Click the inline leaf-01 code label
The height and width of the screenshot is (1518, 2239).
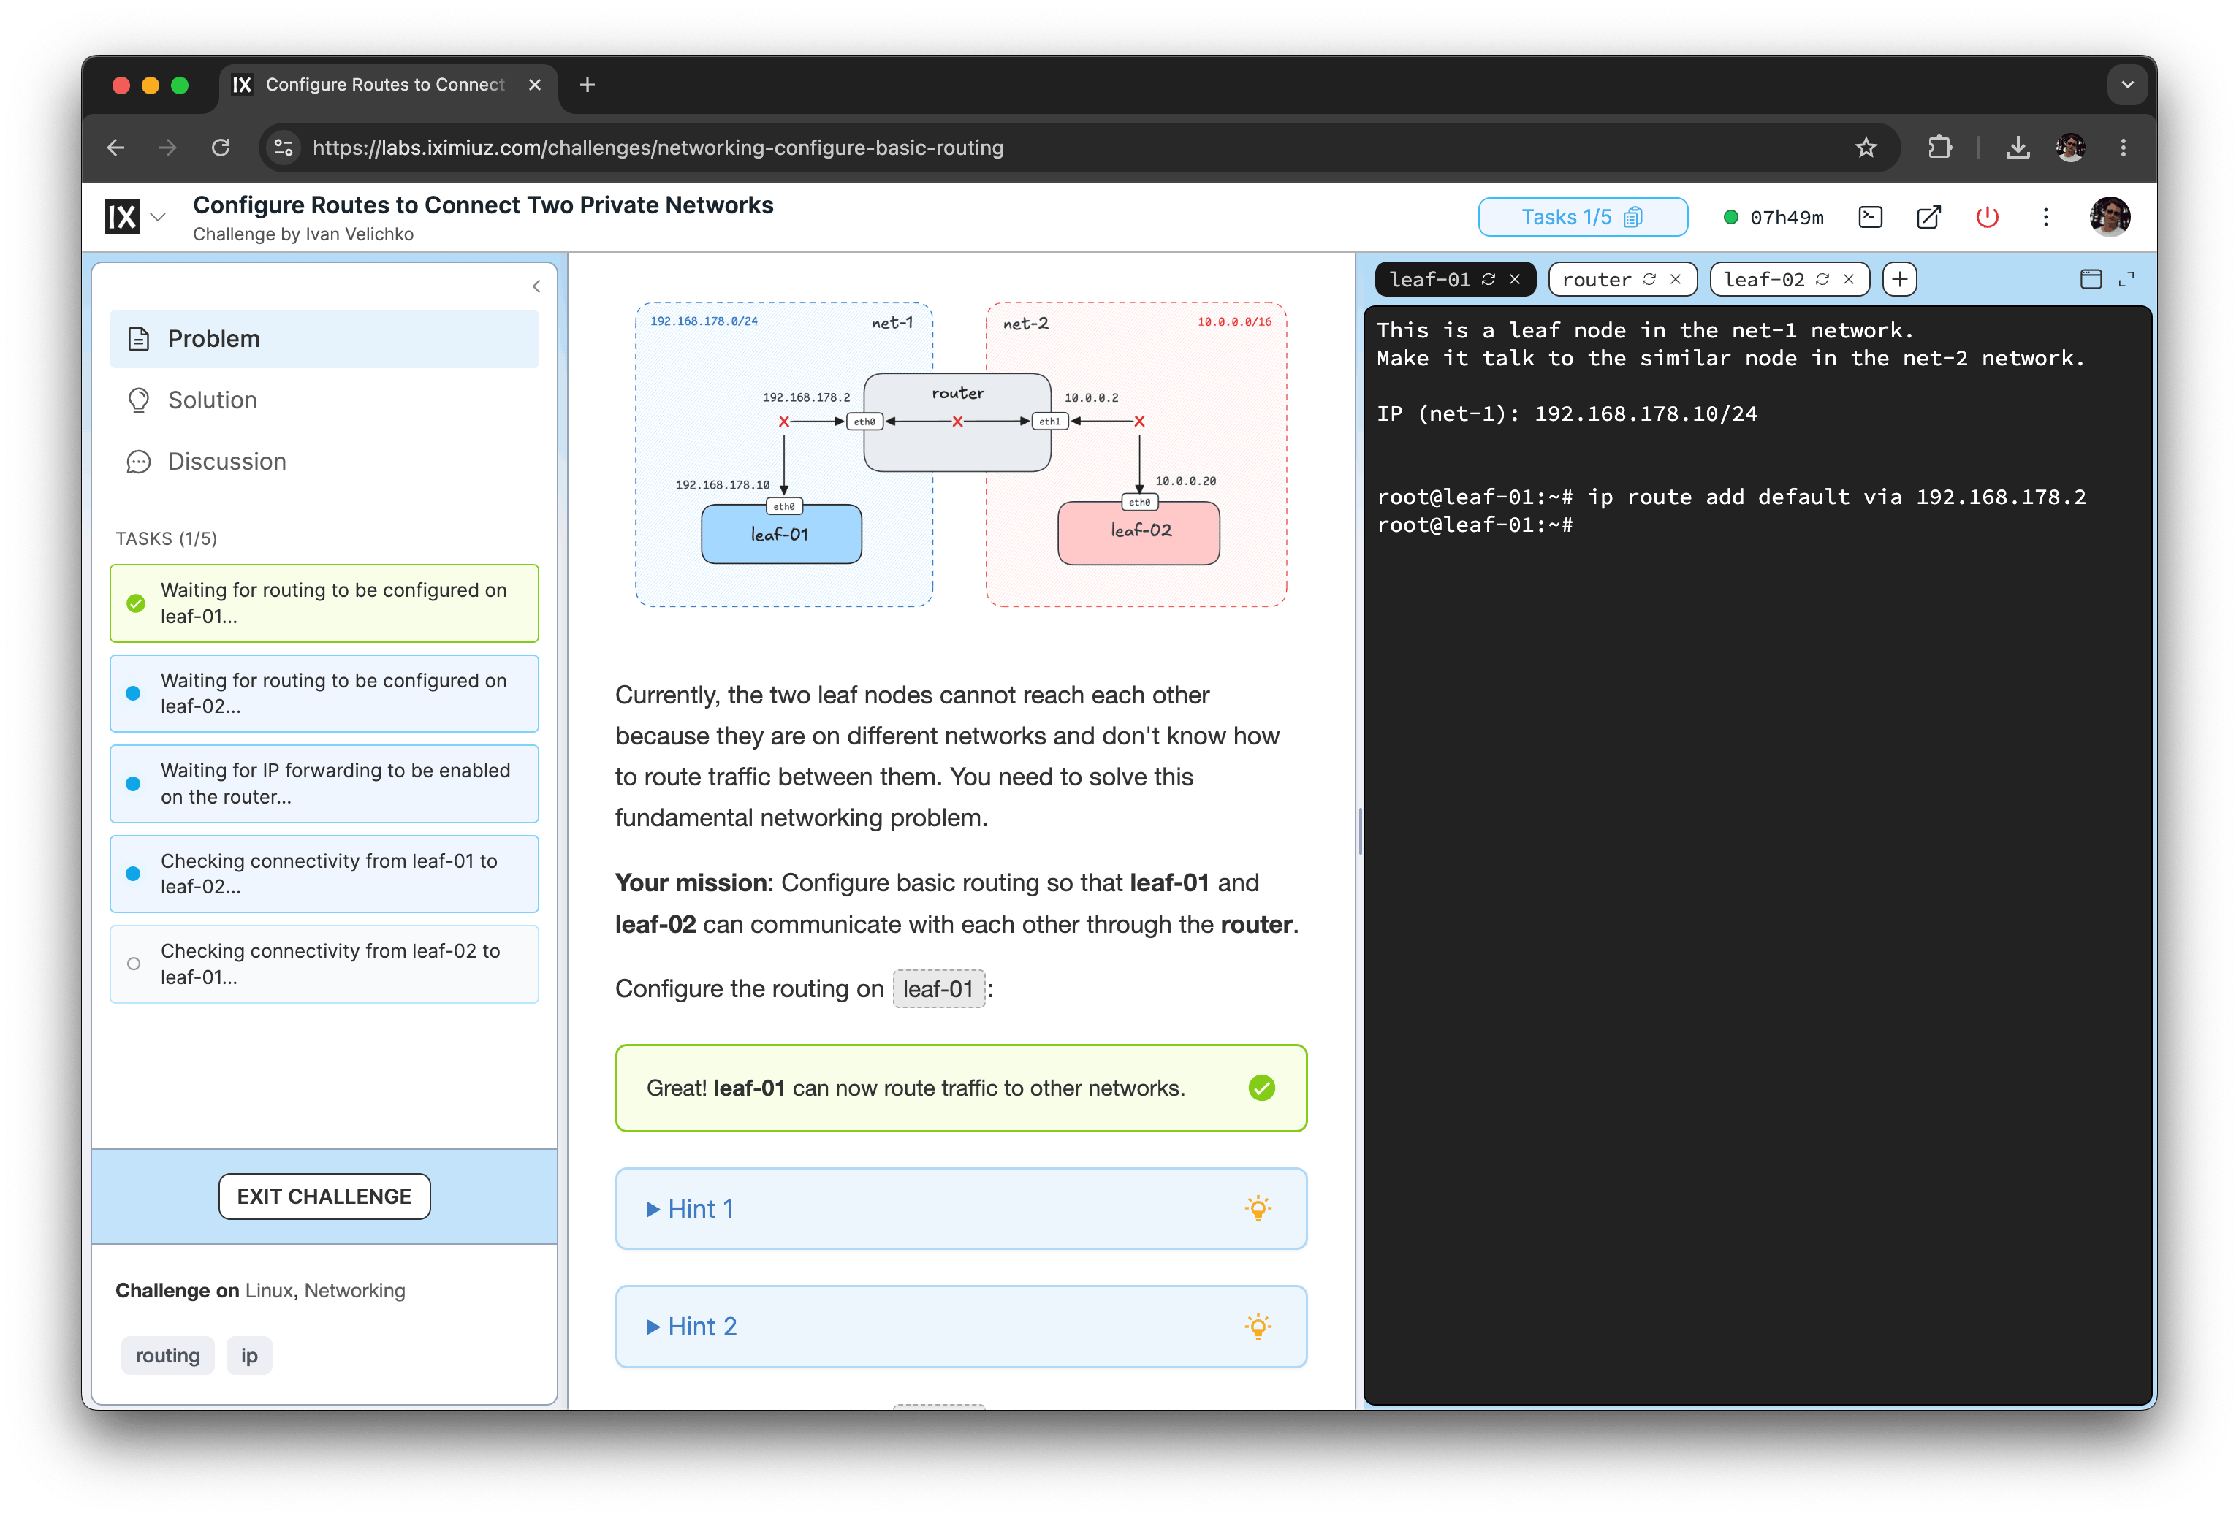938,989
